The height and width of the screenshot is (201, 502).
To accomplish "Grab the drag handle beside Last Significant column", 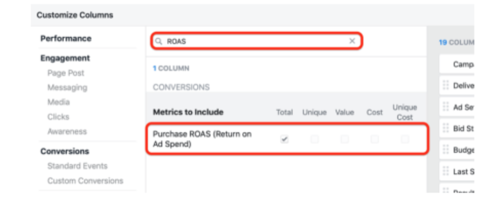I will (x=446, y=171).
